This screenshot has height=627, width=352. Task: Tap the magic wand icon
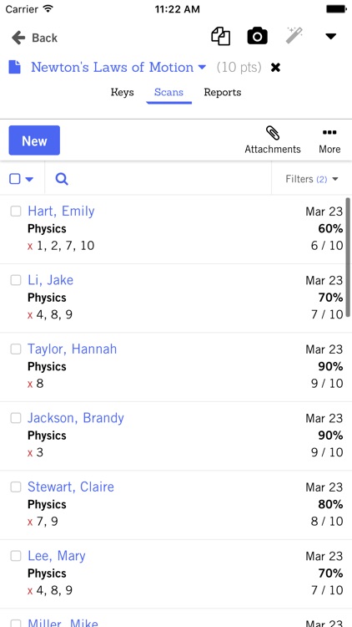pyautogui.click(x=294, y=36)
